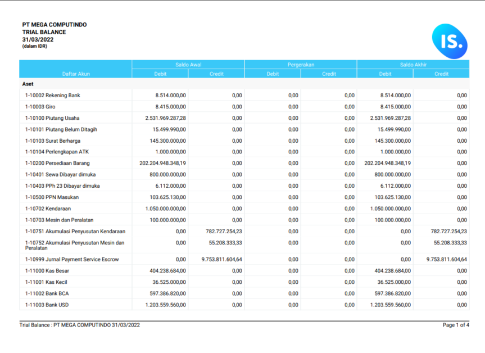
Task: Click the Trial Balance footer text
Action: pos(79,325)
